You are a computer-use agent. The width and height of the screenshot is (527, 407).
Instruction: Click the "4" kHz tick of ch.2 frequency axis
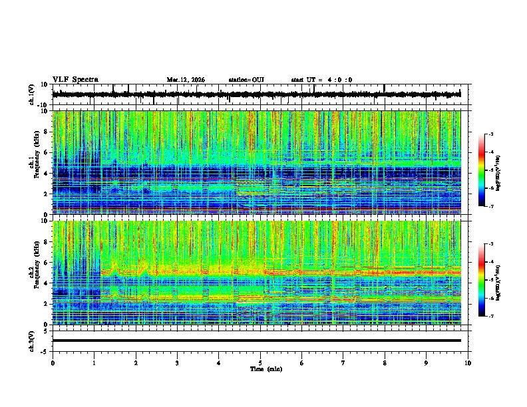point(47,283)
